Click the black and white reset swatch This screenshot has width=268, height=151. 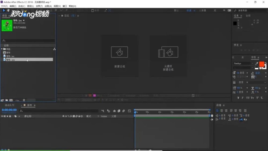click(x=256, y=68)
